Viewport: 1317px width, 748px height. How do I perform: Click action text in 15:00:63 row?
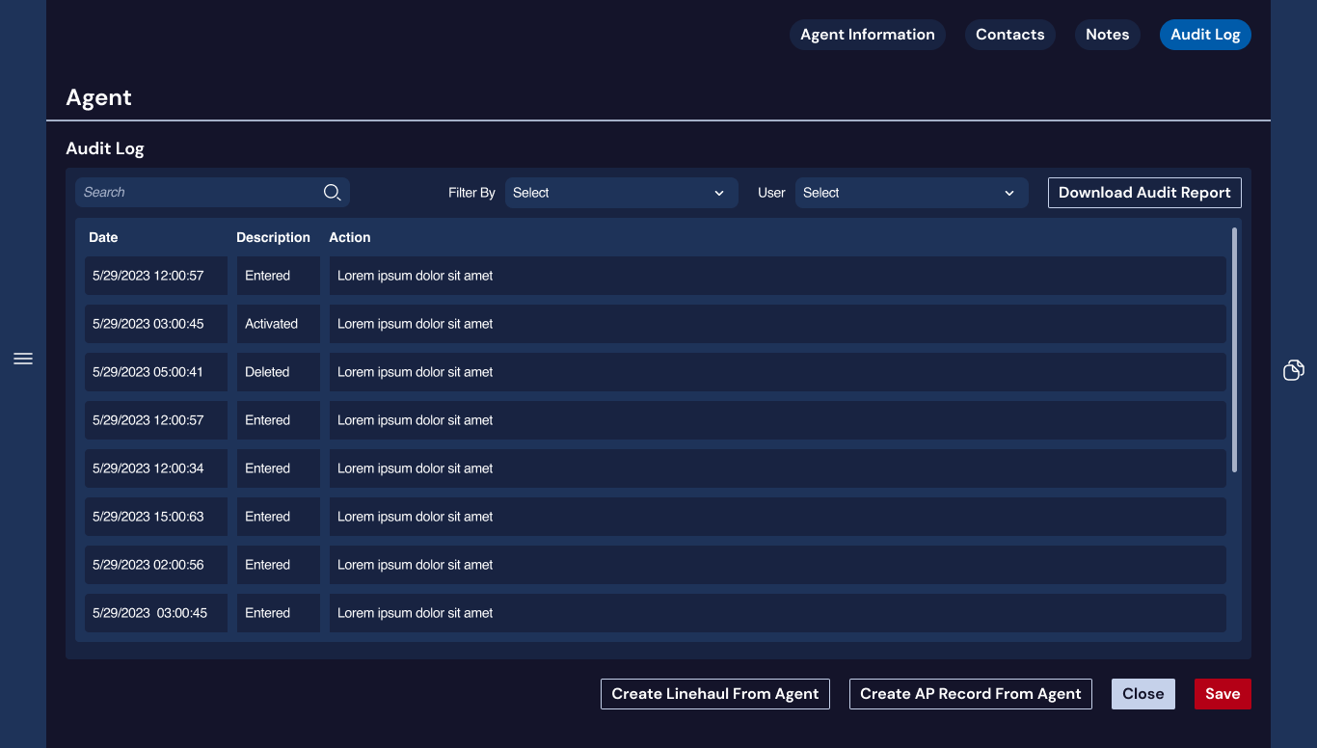pos(415,517)
